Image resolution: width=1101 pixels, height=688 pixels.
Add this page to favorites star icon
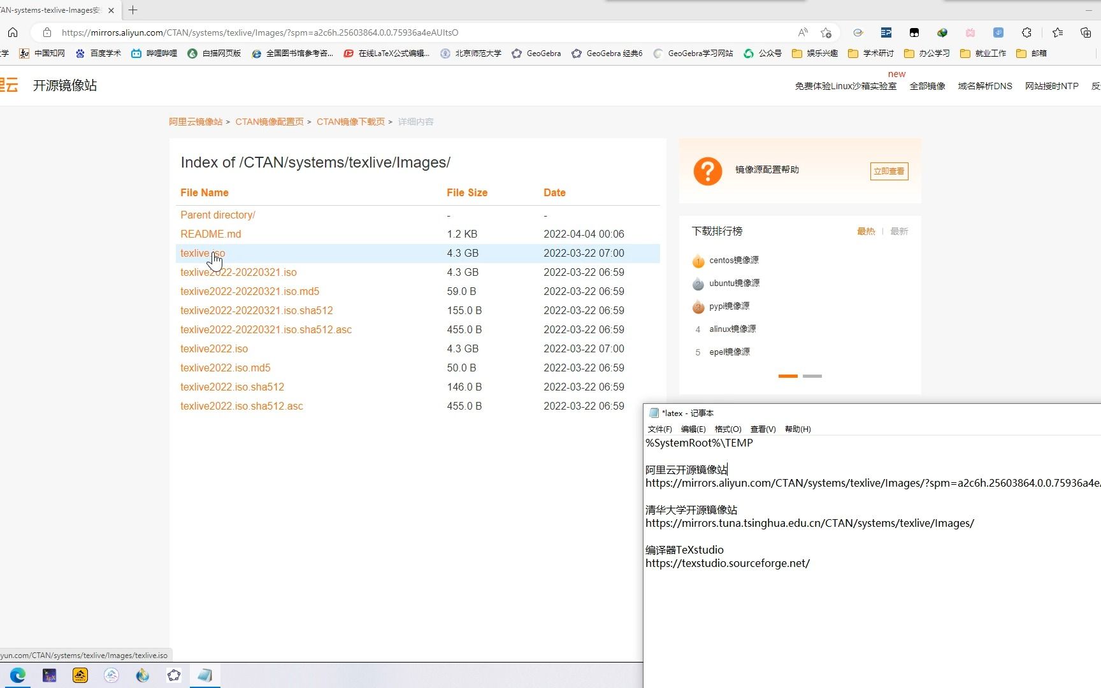[826, 32]
